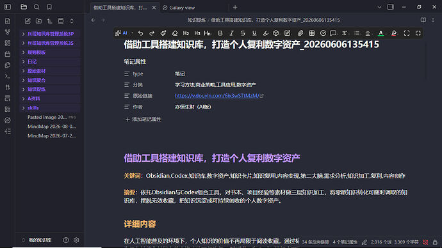
Task: Toggle italic formatting
Action: (x=232, y=33)
